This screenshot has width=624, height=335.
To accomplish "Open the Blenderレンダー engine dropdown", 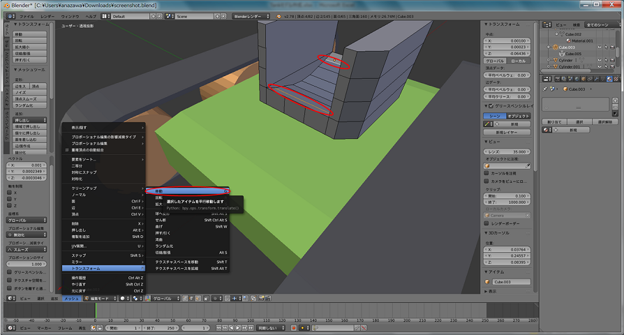I will 250,15.
